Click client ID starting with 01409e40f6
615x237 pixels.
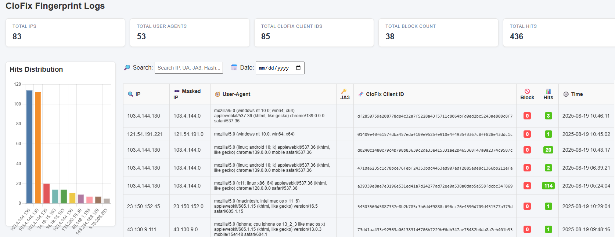[x=435, y=134]
